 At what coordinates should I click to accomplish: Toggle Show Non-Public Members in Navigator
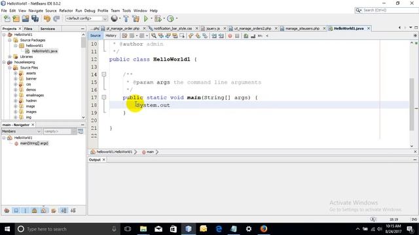(35, 210)
